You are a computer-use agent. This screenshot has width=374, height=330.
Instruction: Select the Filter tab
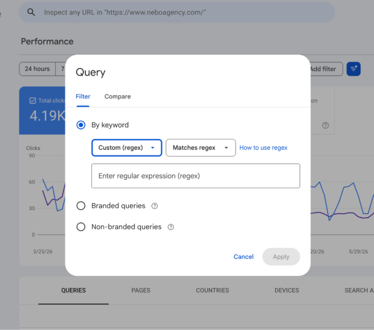(83, 96)
